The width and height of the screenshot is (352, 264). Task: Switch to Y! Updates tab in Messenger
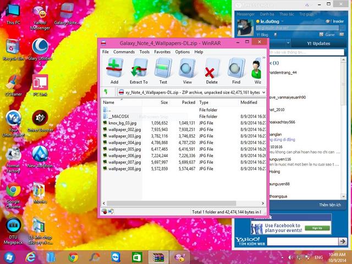318,43
